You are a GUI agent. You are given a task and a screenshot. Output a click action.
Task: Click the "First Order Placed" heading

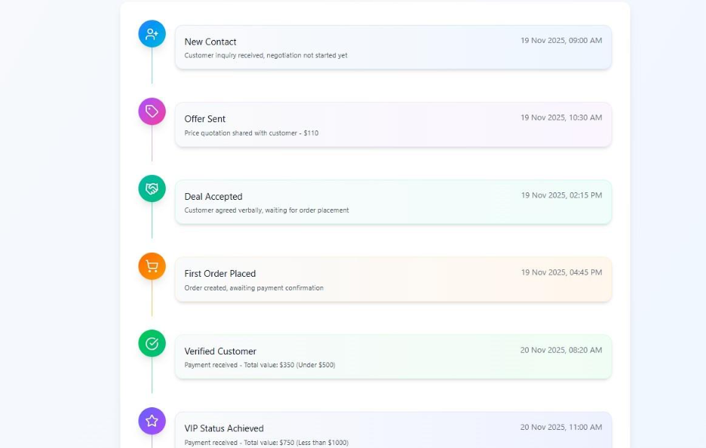220,274
